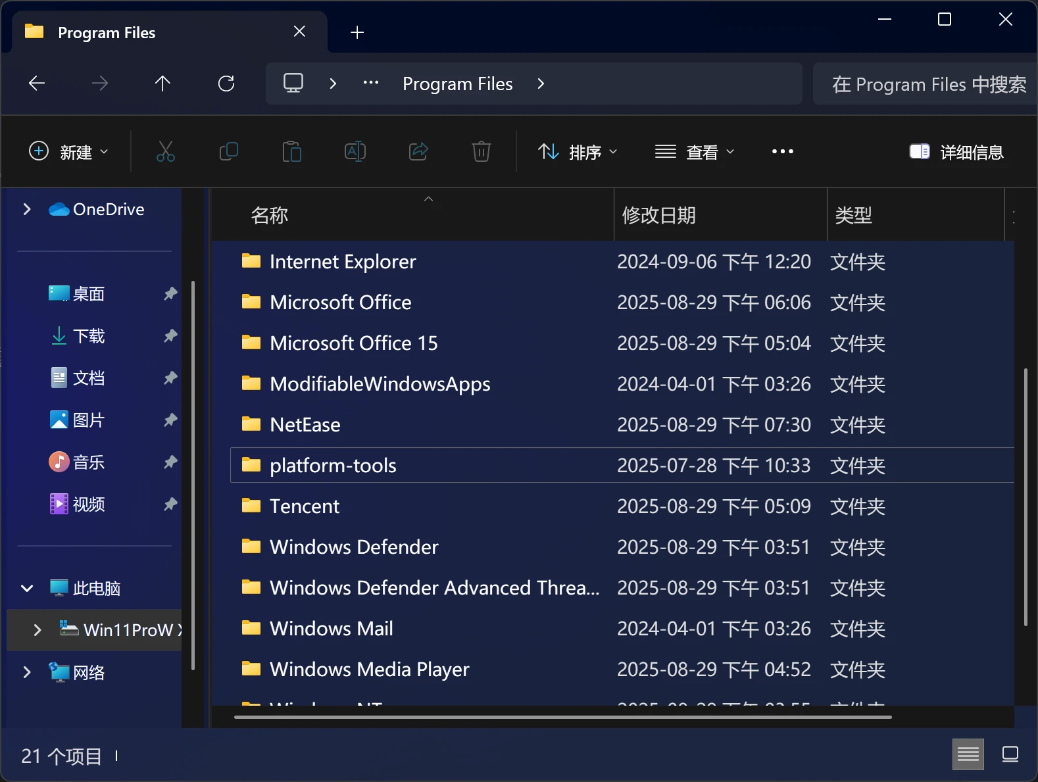
Task: Sort by Date modified (修改日期) column
Action: (x=720, y=215)
